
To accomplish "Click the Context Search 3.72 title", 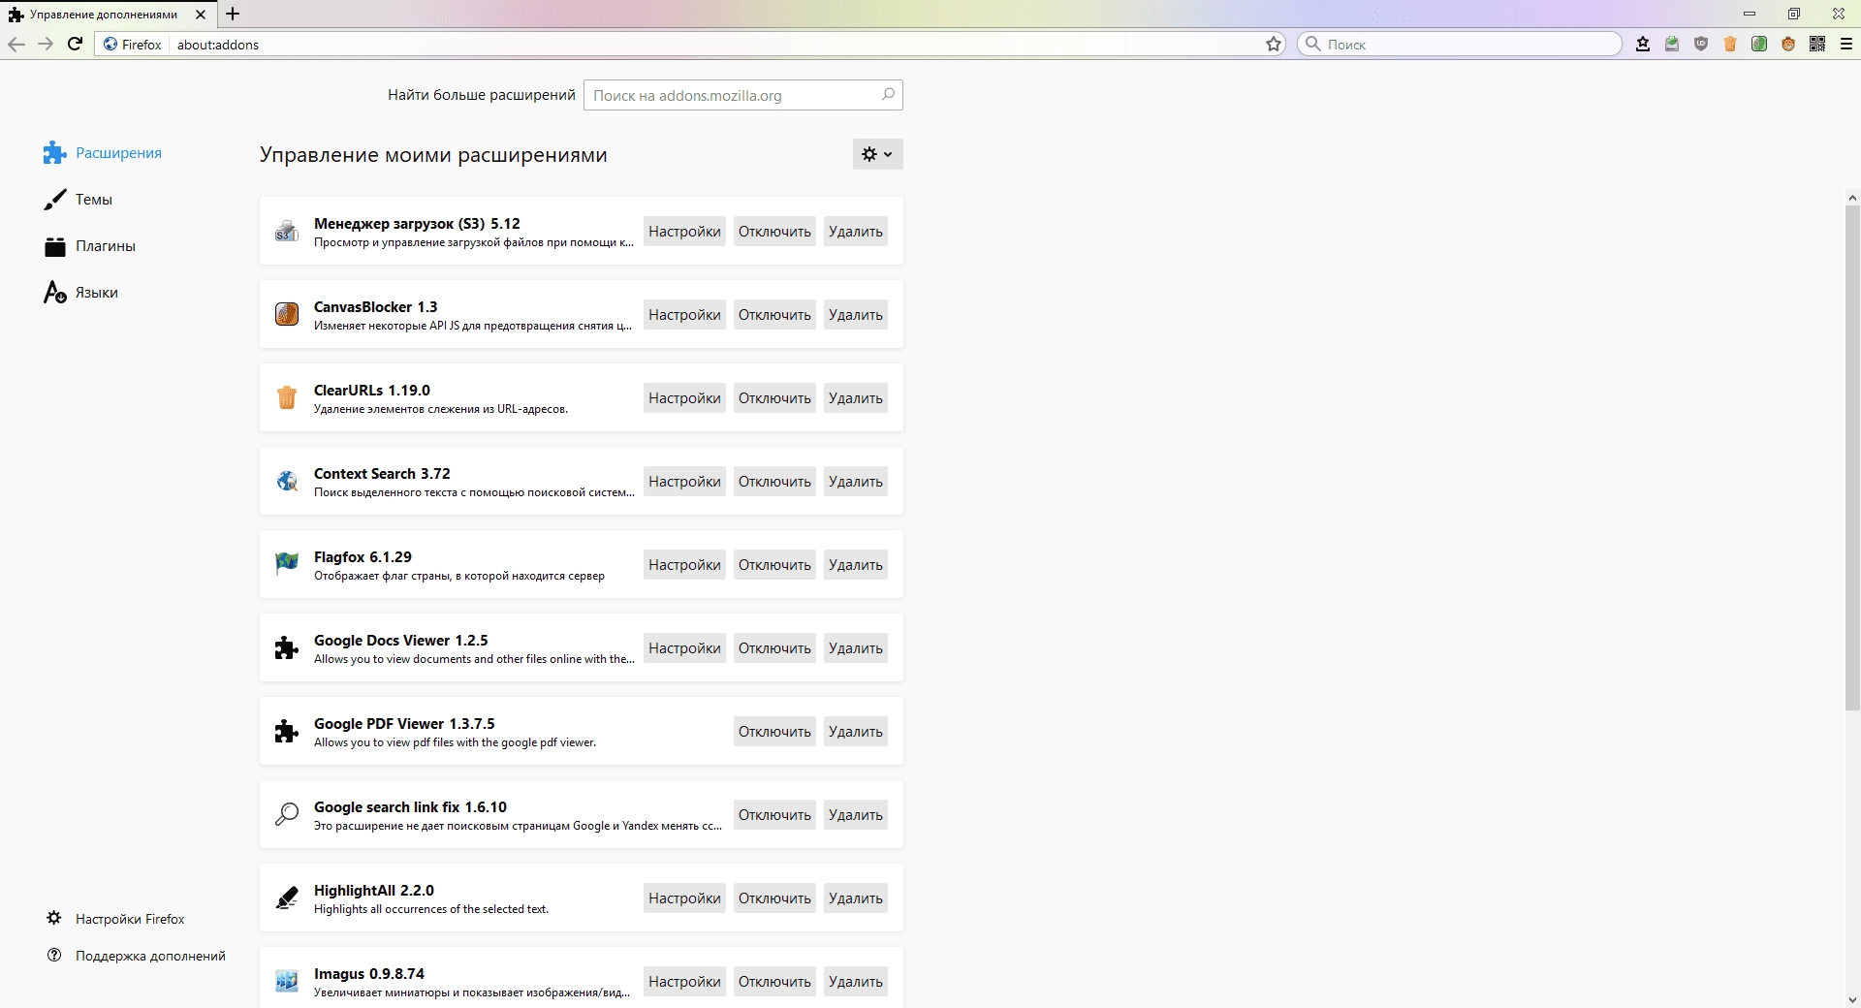I will 382,473.
